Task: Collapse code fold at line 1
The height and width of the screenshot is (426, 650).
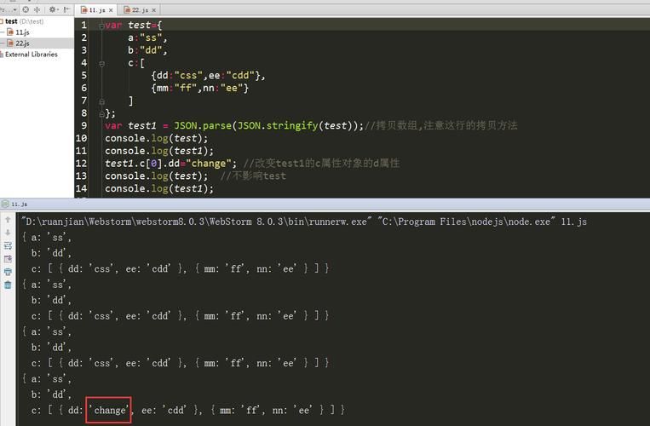Action: pyautogui.click(x=101, y=26)
